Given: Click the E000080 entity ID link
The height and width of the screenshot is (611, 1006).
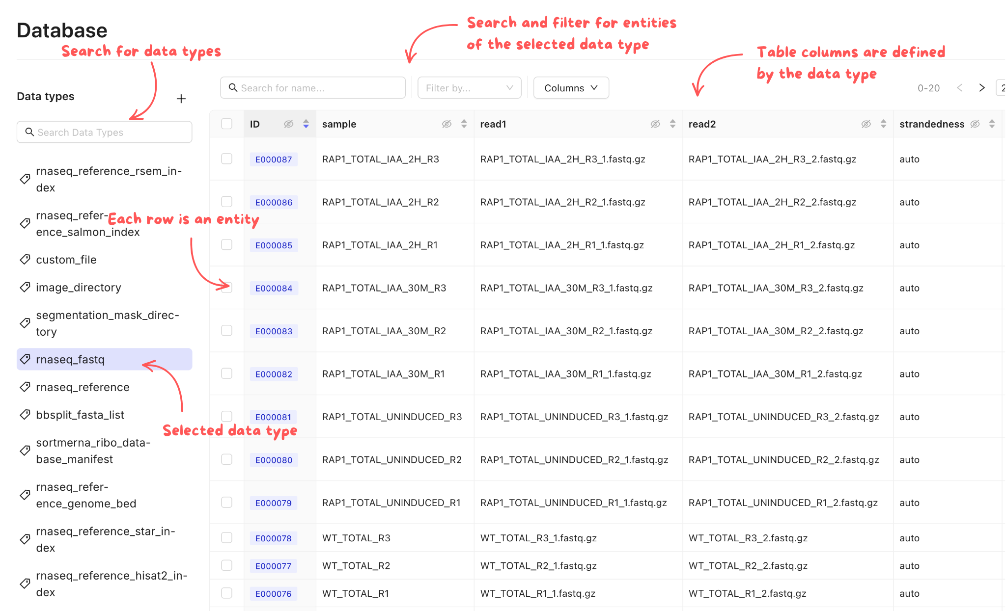Looking at the screenshot, I should tap(274, 460).
